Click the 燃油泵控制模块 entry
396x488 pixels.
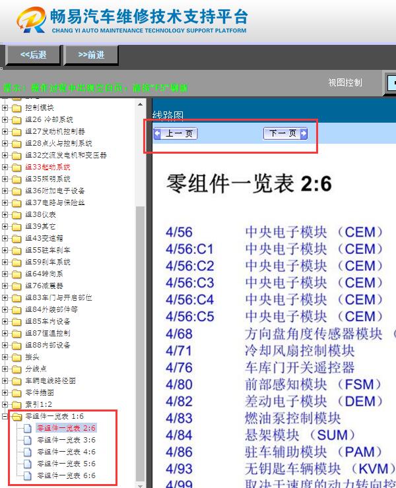tap(292, 418)
